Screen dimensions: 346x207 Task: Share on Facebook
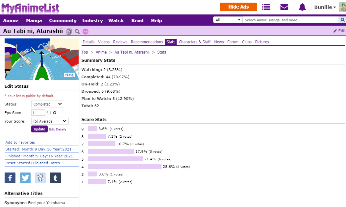(10, 178)
